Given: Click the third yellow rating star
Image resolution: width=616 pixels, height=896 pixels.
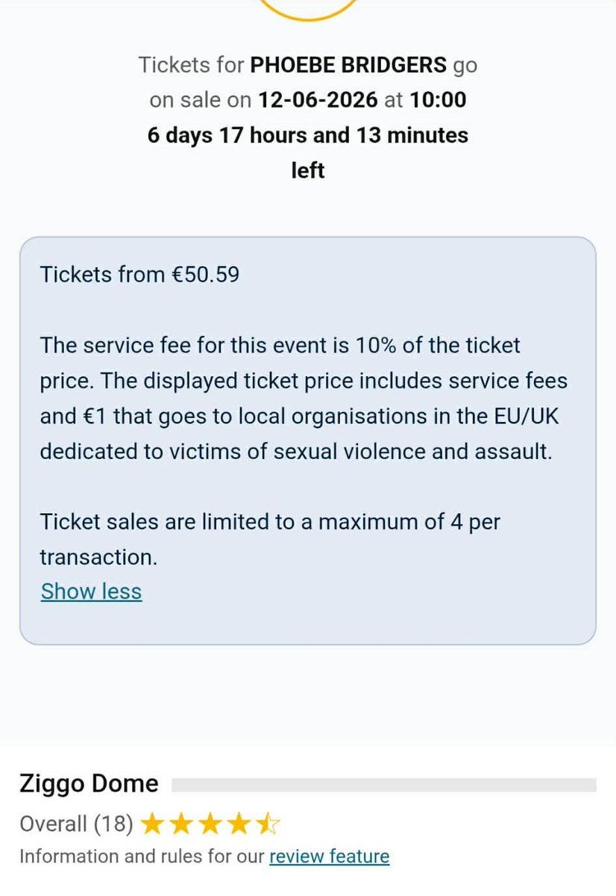Looking at the screenshot, I should [210, 824].
